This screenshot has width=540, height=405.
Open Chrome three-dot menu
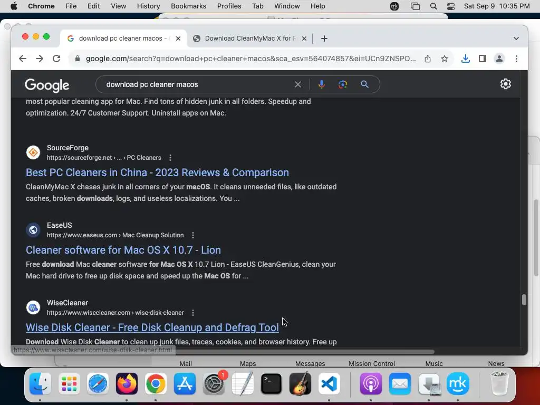click(516, 59)
